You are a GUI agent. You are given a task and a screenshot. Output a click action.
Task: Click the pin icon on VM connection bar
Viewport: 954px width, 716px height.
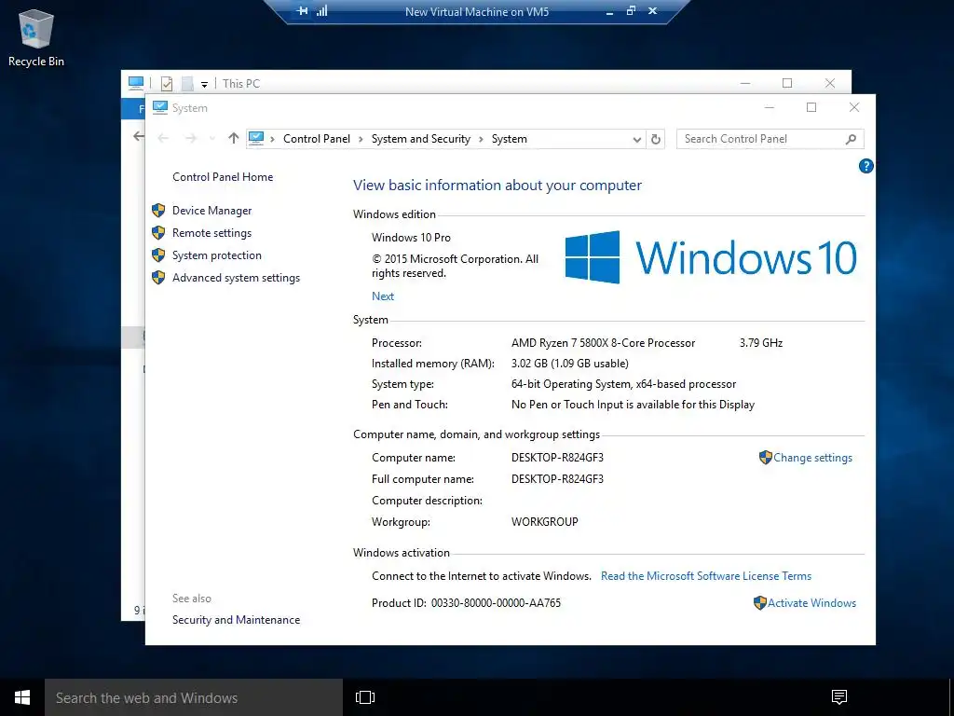[302, 11]
